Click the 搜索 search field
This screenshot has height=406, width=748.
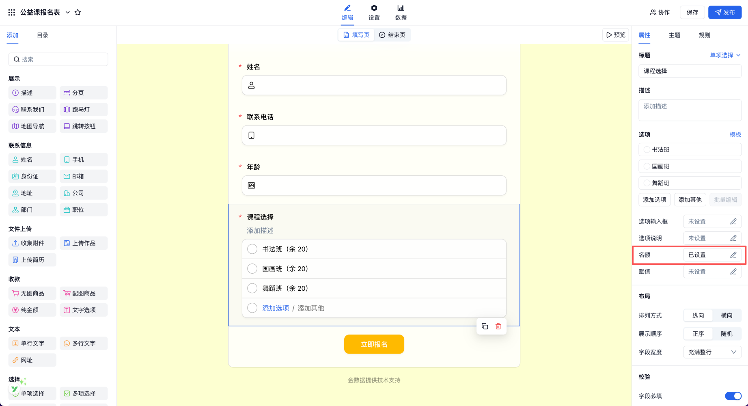58,59
